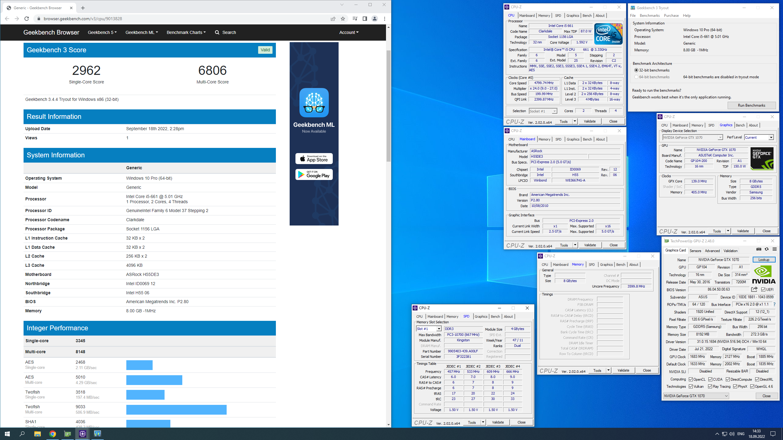Toggle the Vulkan checkbox
This screenshot has width=783, height=440.
pos(691,387)
